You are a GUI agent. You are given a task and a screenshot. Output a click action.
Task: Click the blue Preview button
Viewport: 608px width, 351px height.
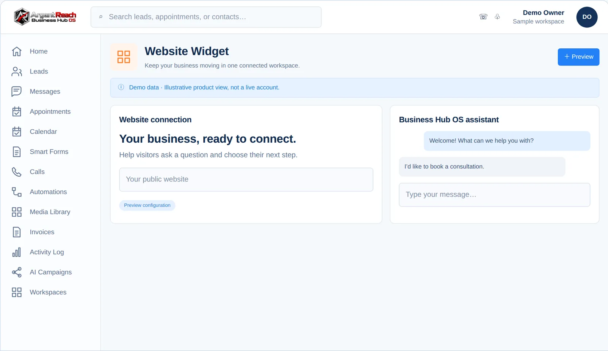click(x=578, y=57)
